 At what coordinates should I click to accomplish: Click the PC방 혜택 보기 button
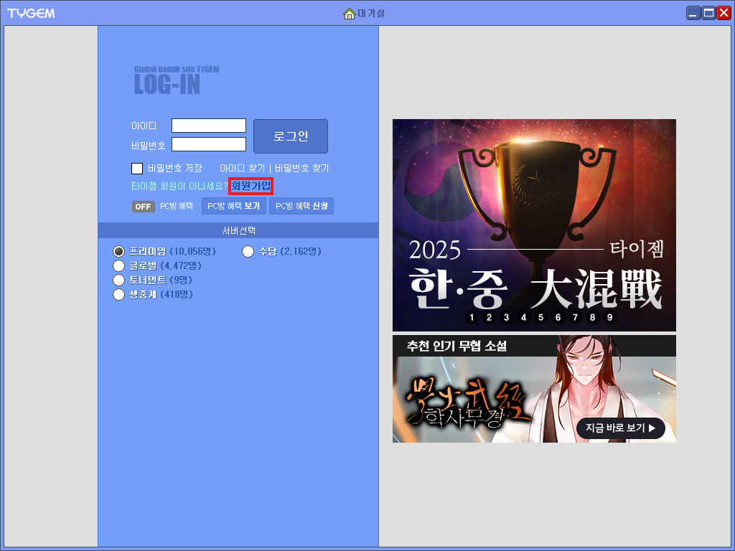click(234, 206)
